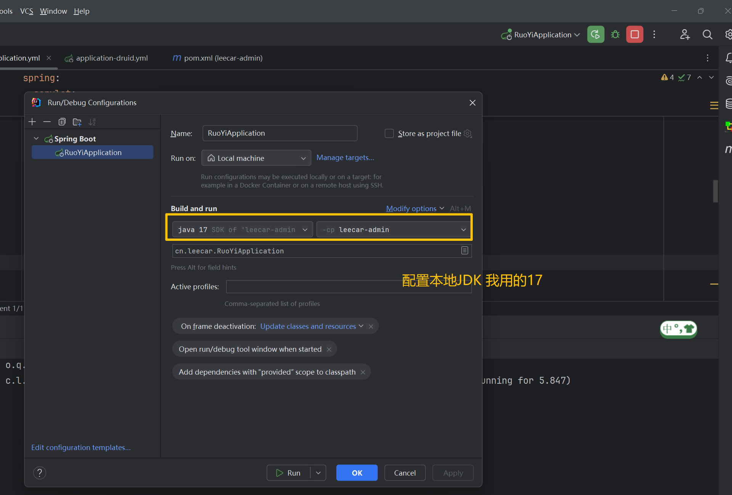Click the Active profiles input field

pos(313,287)
